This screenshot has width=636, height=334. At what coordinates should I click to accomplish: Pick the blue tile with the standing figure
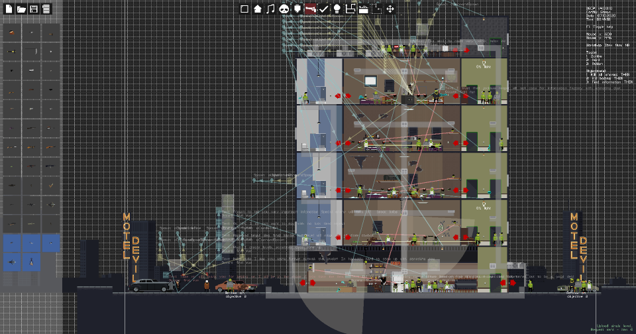pos(31,262)
